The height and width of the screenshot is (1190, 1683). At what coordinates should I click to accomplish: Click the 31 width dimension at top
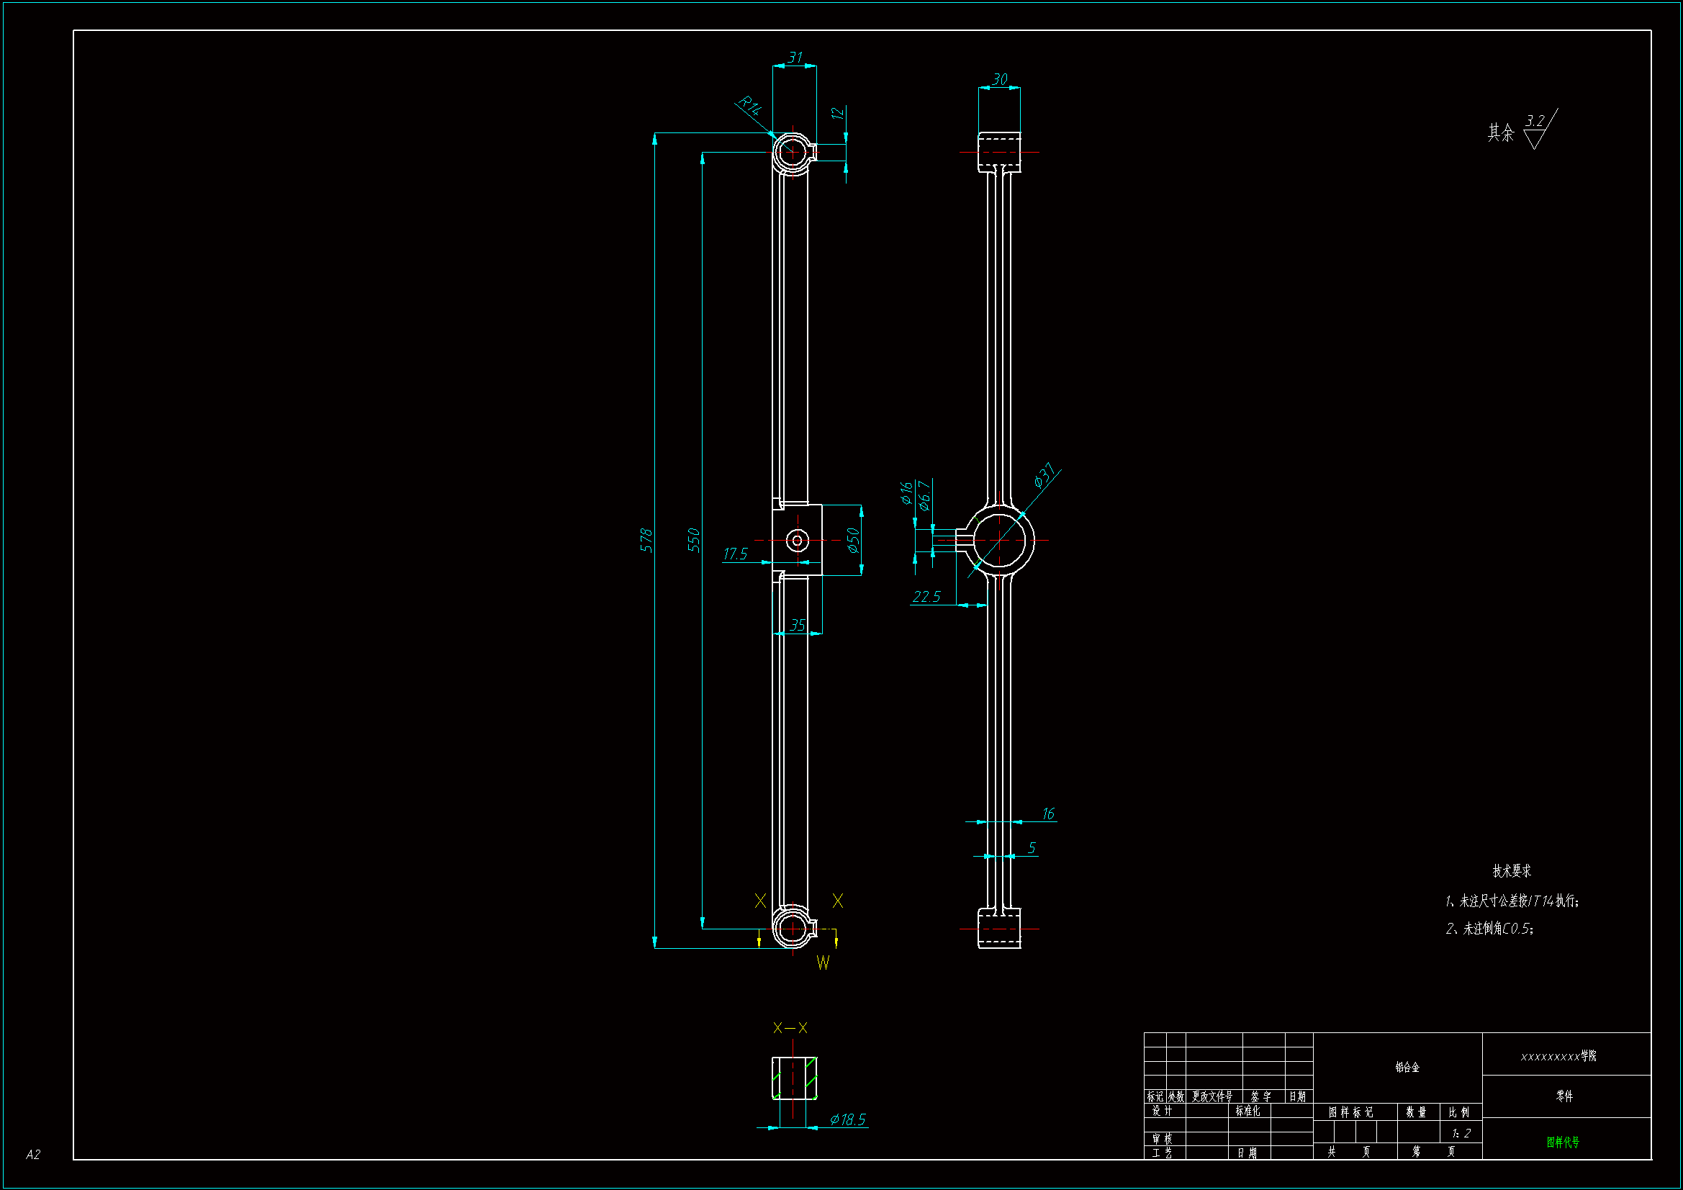pyautogui.click(x=795, y=57)
